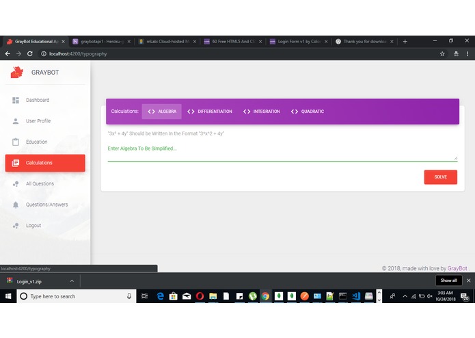
Task: Launch Opera browser from taskbar
Action: 200,296
